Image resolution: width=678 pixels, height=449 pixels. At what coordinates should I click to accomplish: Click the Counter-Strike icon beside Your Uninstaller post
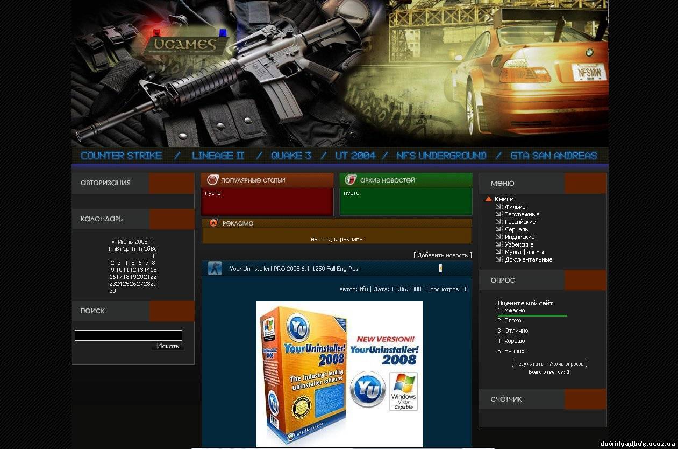tap(215, 269)
